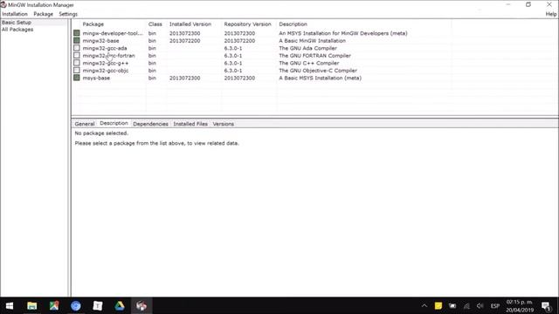Toggle the mingw32-base package checkbox
The image size is (559, 314).
click(x=77, y=40)
